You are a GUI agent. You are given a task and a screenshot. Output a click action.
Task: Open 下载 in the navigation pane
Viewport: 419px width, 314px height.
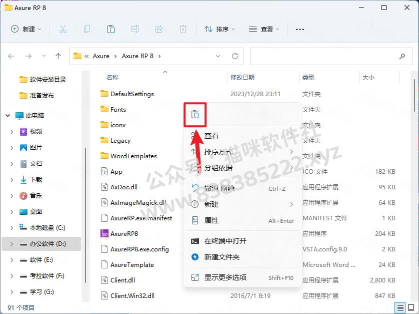(x=36, y=180)
